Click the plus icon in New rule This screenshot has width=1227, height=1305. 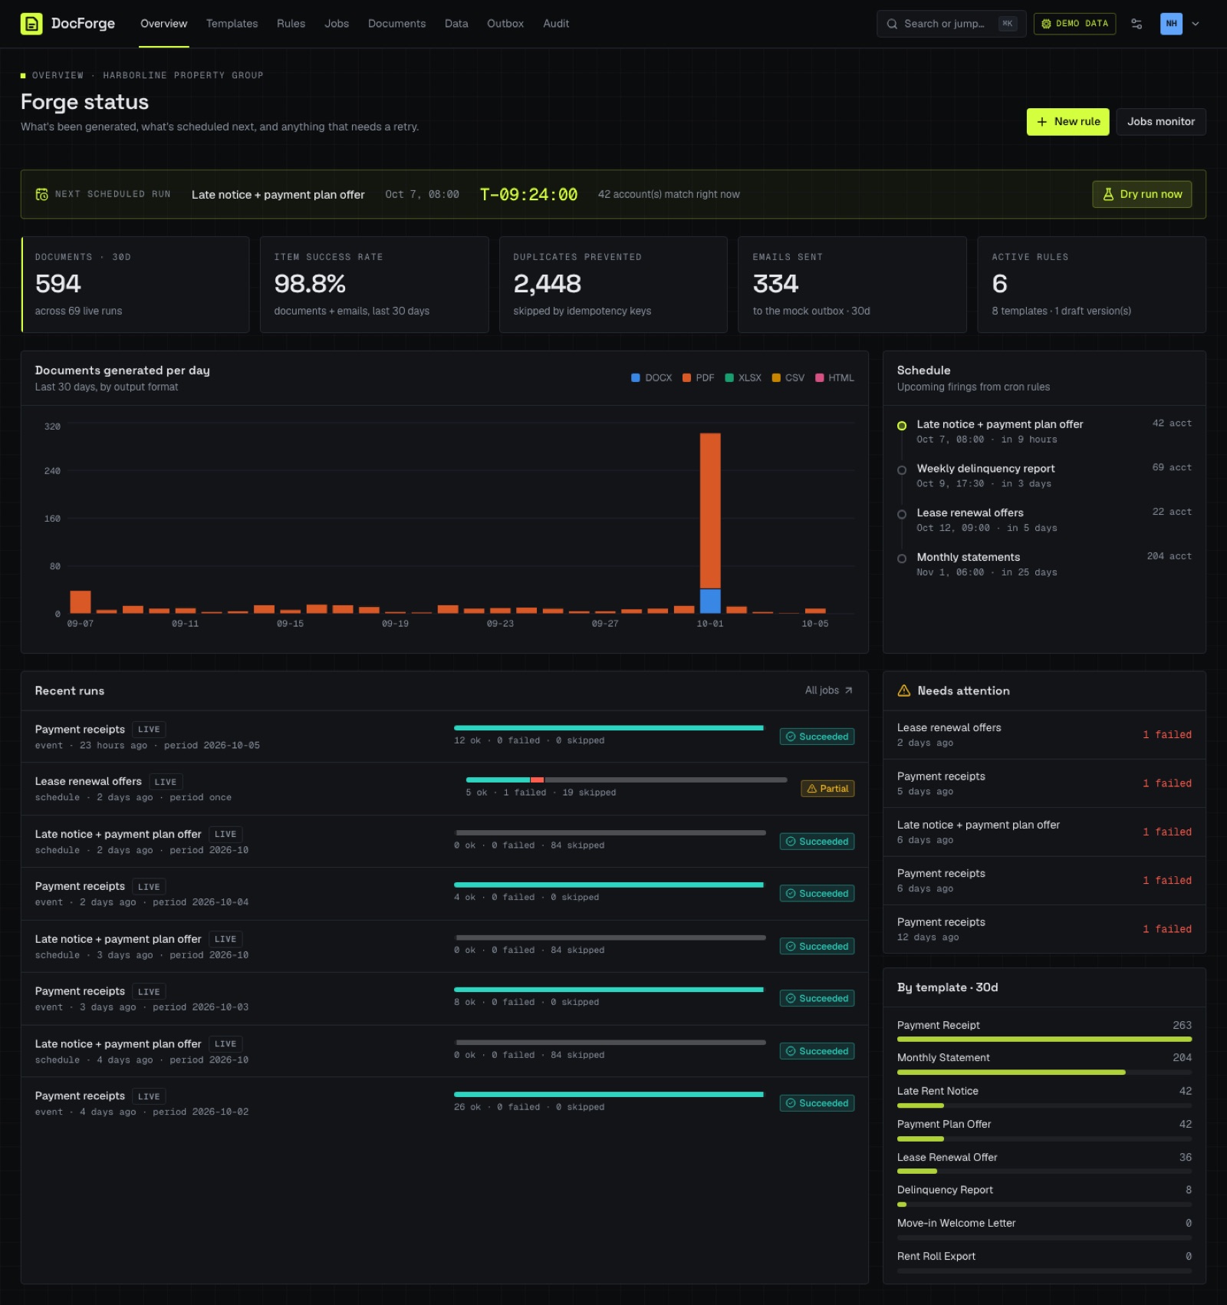[x=1041, y=122]
